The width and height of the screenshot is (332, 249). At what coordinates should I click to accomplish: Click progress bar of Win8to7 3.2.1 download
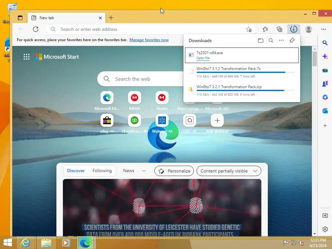(x=246, y=91)
